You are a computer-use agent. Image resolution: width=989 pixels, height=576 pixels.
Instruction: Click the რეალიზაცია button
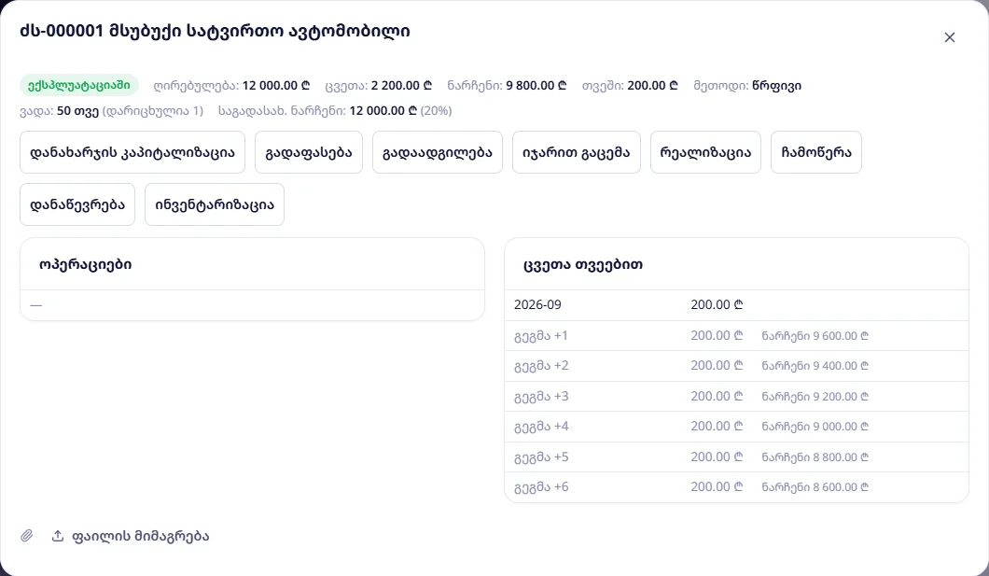click(x=705, y=152)
